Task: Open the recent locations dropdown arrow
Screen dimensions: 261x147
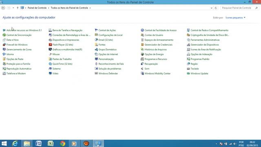Action: pyautogui.click(x=13, y=8)
